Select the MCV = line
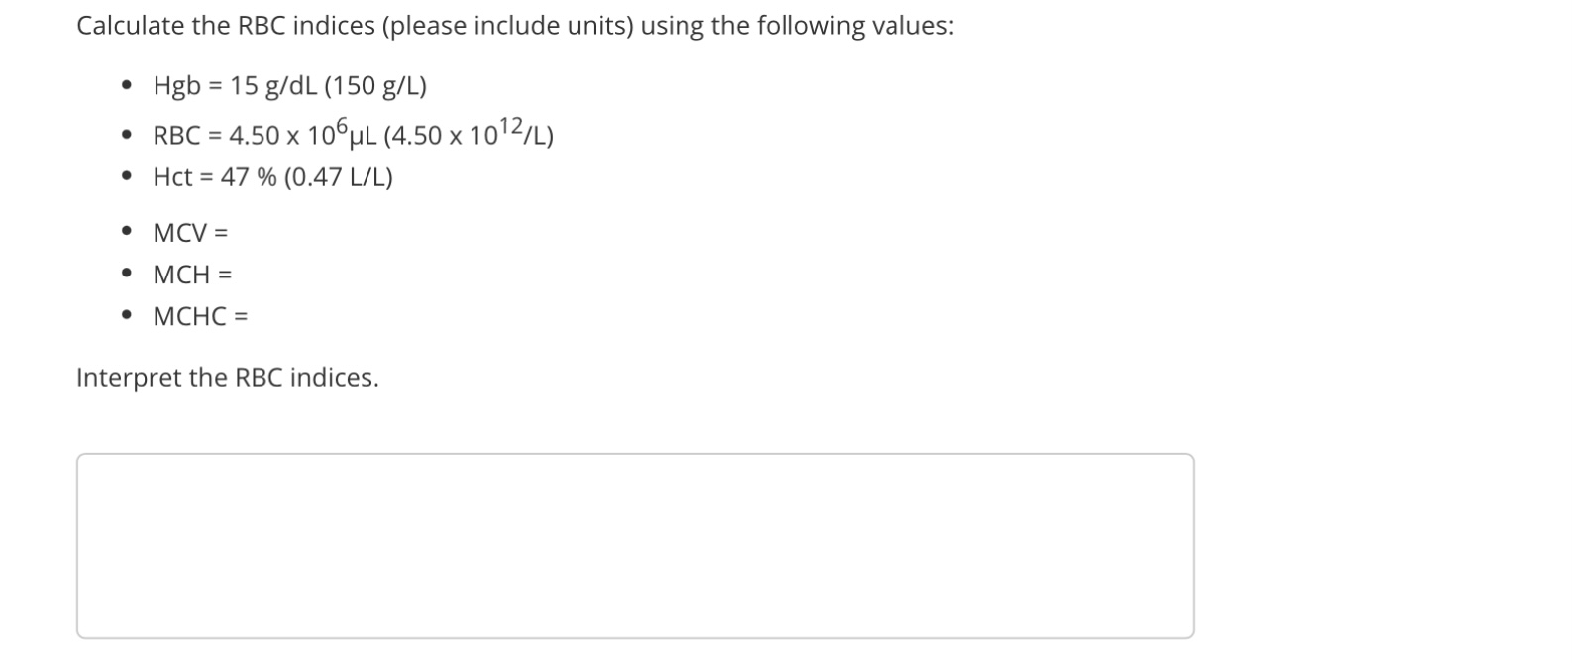This screenshot has height=663, width=1574. pyautogui.click(x=191, y=233)
